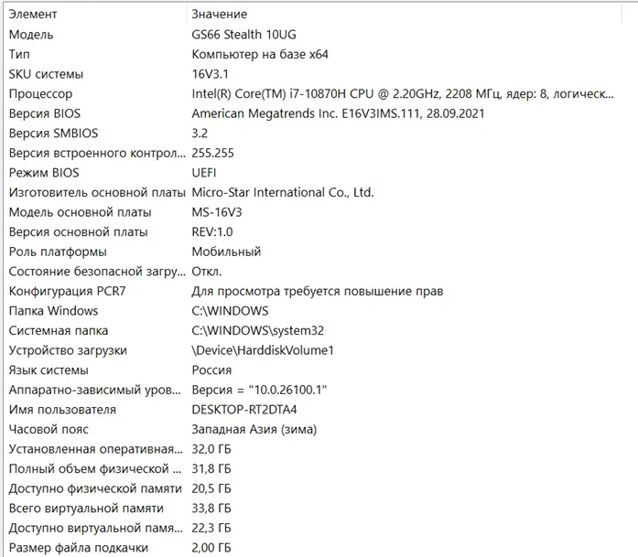Viewport: 638px width, 557px height.
Task: Select the 'Модель' row label
Action: point(31,35)
